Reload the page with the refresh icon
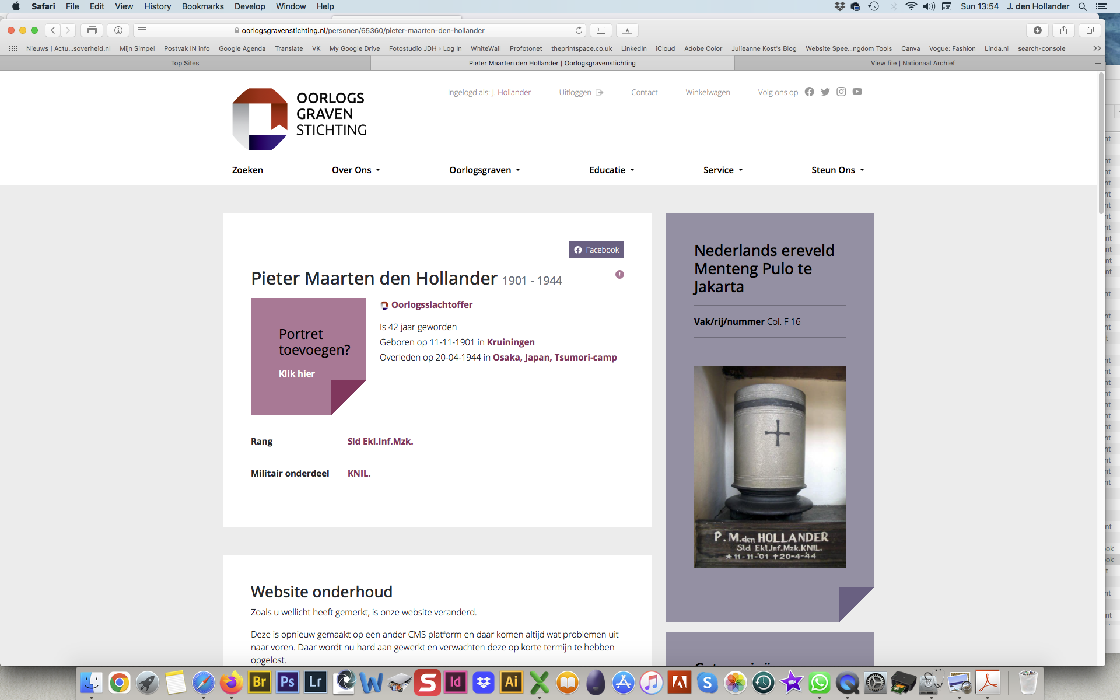This screenshot has height=700, width=1120. tap(579, 30)
